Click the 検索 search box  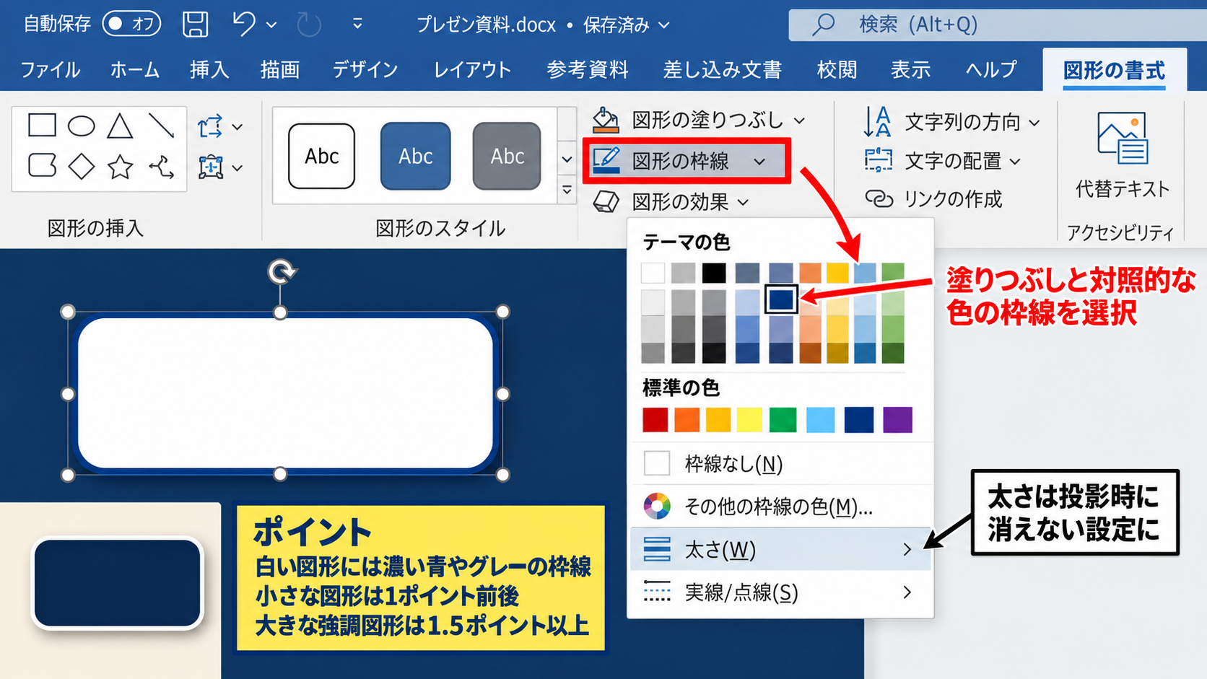998,25
